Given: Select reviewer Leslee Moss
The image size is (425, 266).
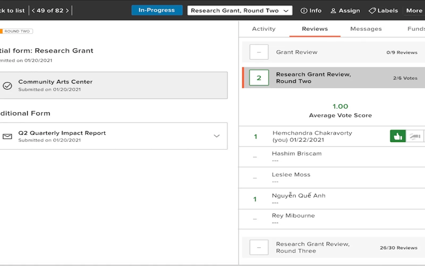Looking at the screenshot, I should [x=332, y=178].
